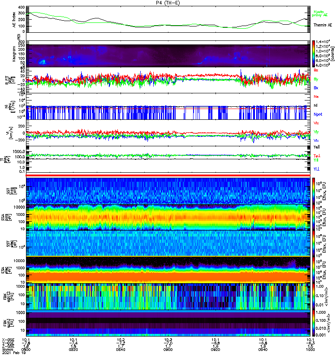
Task: Click the 0940 time tick label
Action: [x=263, y=350]
